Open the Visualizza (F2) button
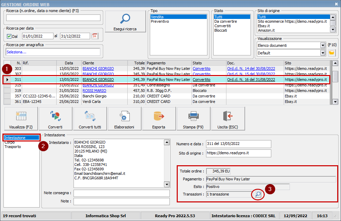The width and height of the screenshot is (341, 221). 21,119
